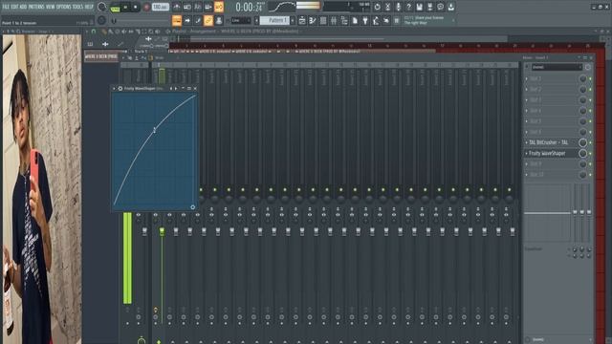Click the pencil note editing icon
The image size is (612, 344).
point(198,20)
